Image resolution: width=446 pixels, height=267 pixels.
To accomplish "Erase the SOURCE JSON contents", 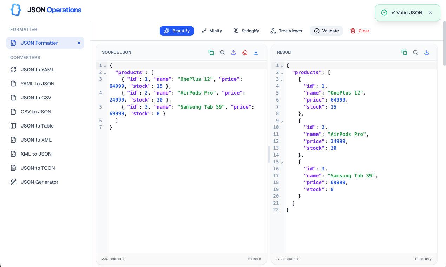I will click(x=245, y=52).
